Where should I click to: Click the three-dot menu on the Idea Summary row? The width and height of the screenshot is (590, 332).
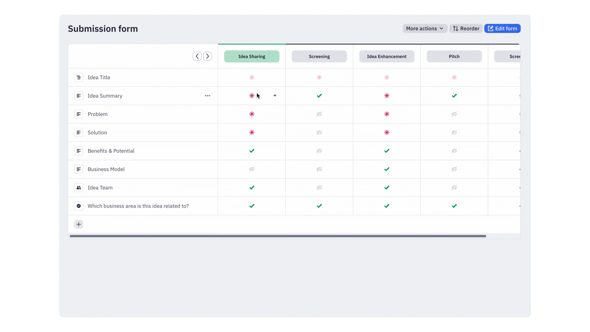click(x=208, y=96)
